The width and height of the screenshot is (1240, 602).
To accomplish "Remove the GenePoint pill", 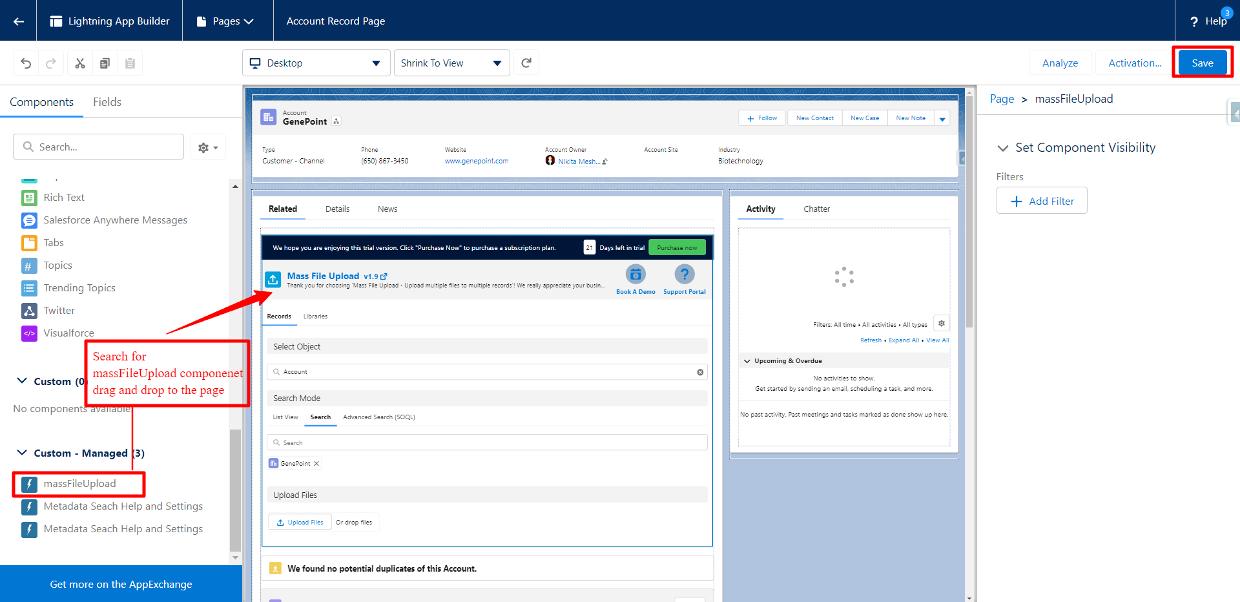I will pyautogui.click(x=316, y=464).
